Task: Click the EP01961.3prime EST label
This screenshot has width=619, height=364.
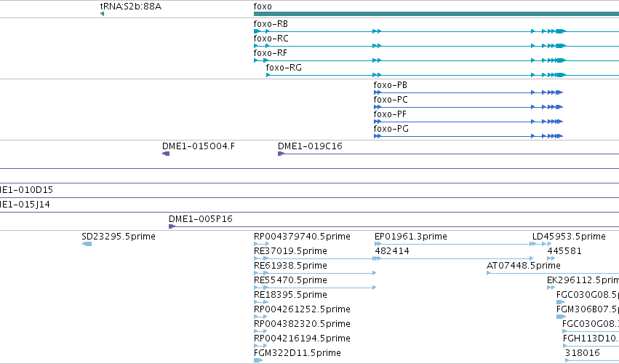Action: coord(410,237)
